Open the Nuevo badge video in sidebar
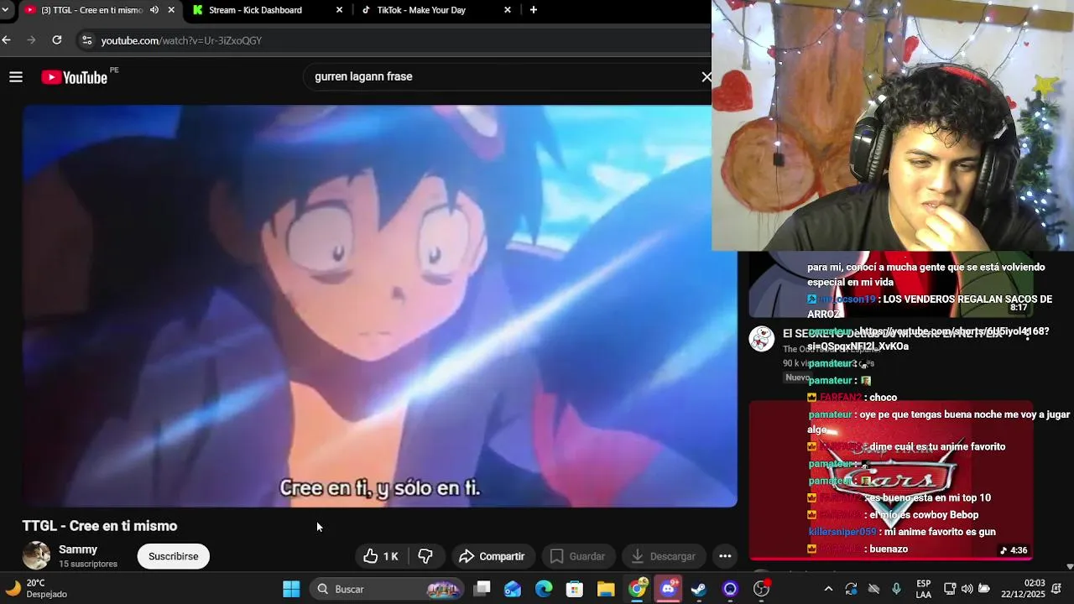This screenshot has height=604, width=1074. 797,377
